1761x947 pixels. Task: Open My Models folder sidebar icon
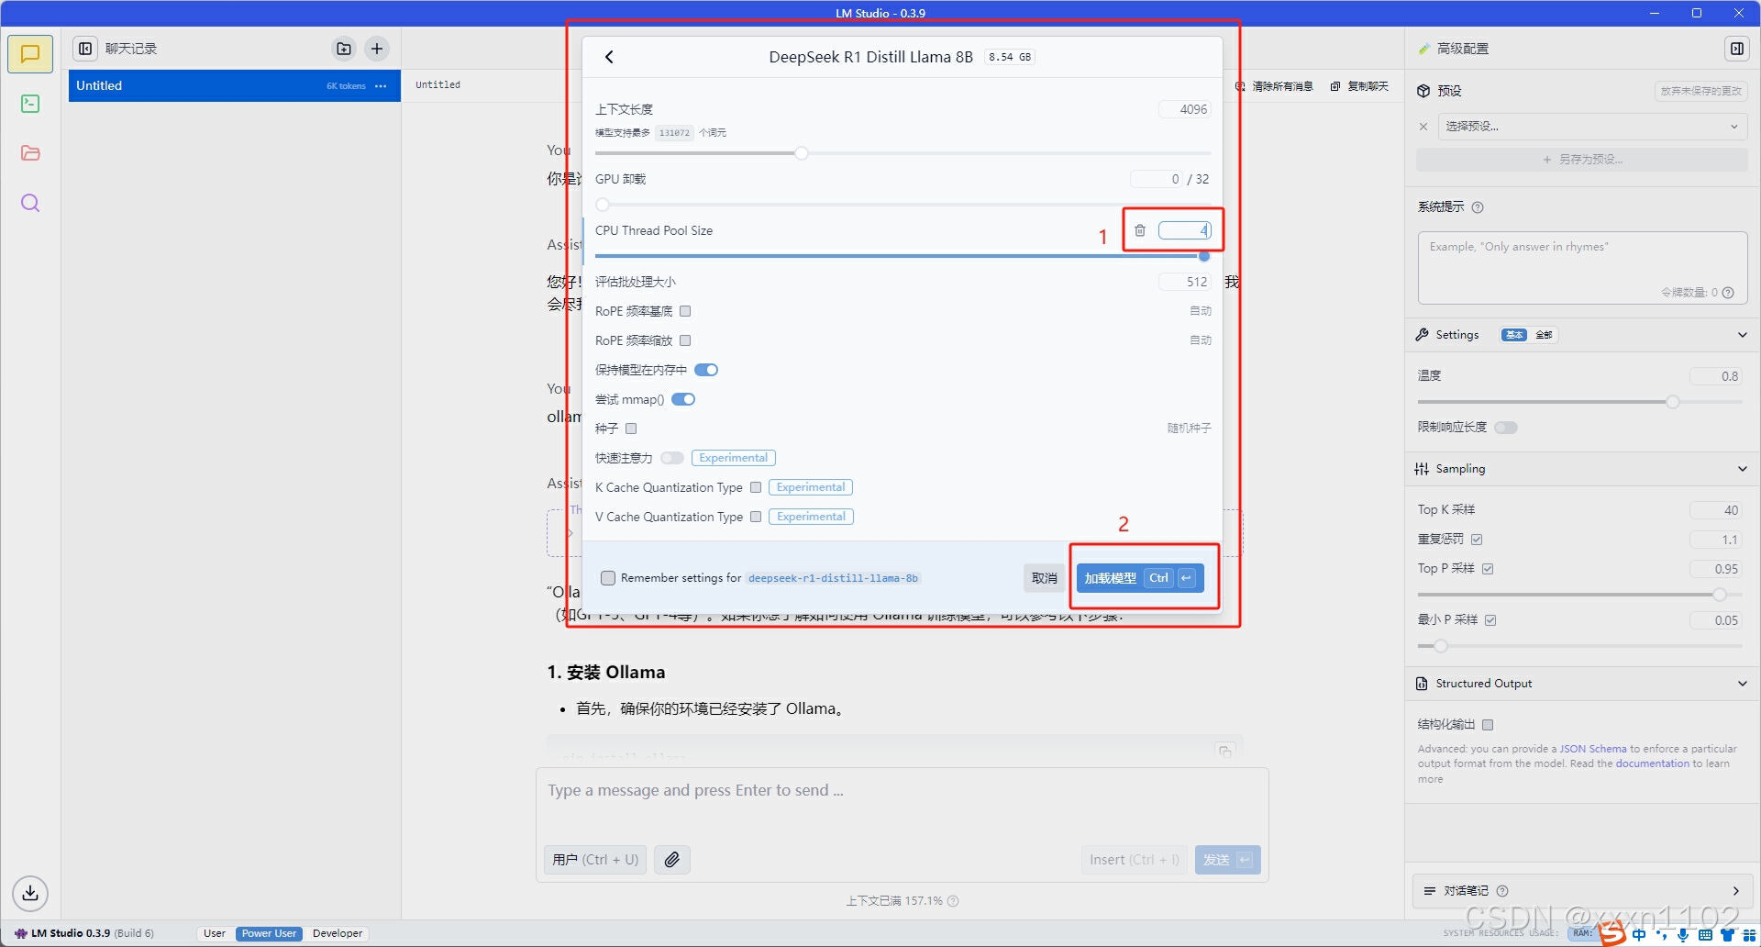click(x=30, y=153)
